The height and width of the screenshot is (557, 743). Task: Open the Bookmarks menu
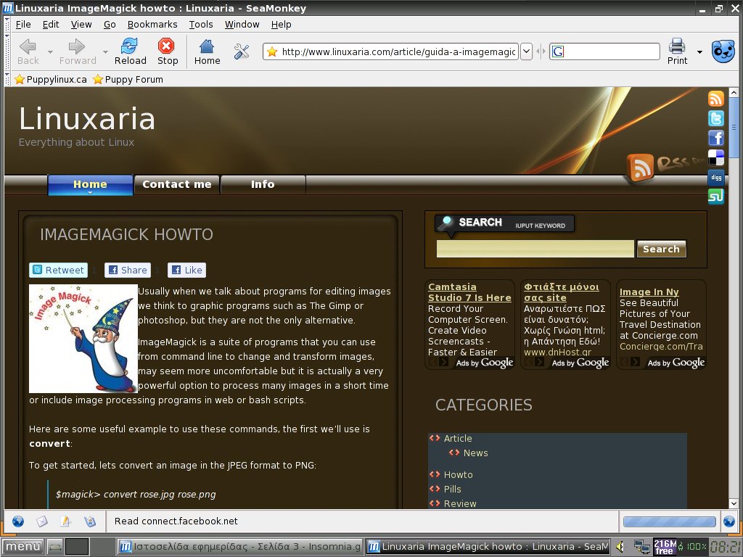152,24
